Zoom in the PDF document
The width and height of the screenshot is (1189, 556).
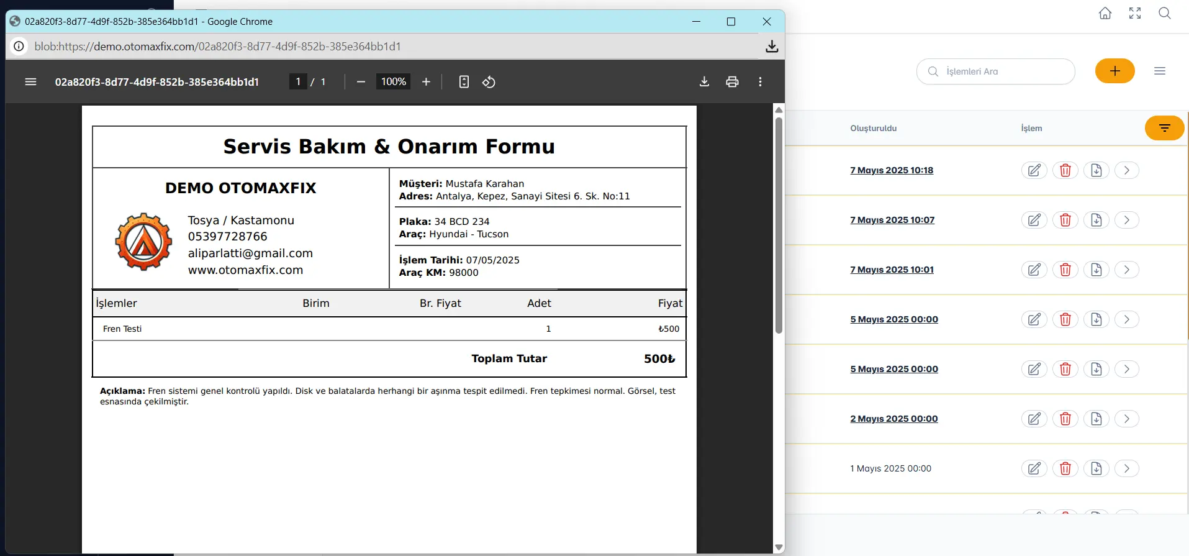point(426,82)
